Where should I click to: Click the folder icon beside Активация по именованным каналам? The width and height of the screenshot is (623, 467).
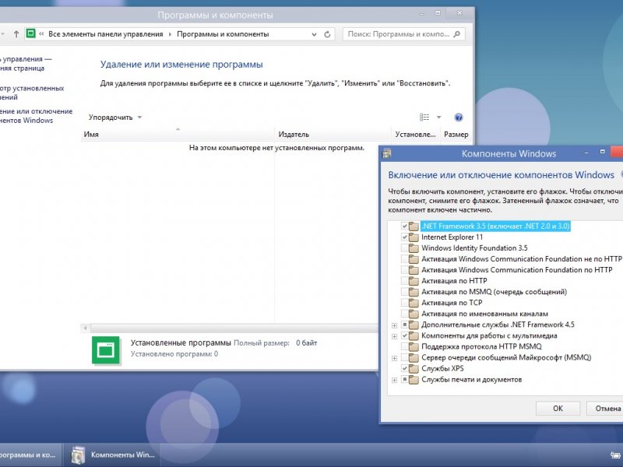(414, 314)
